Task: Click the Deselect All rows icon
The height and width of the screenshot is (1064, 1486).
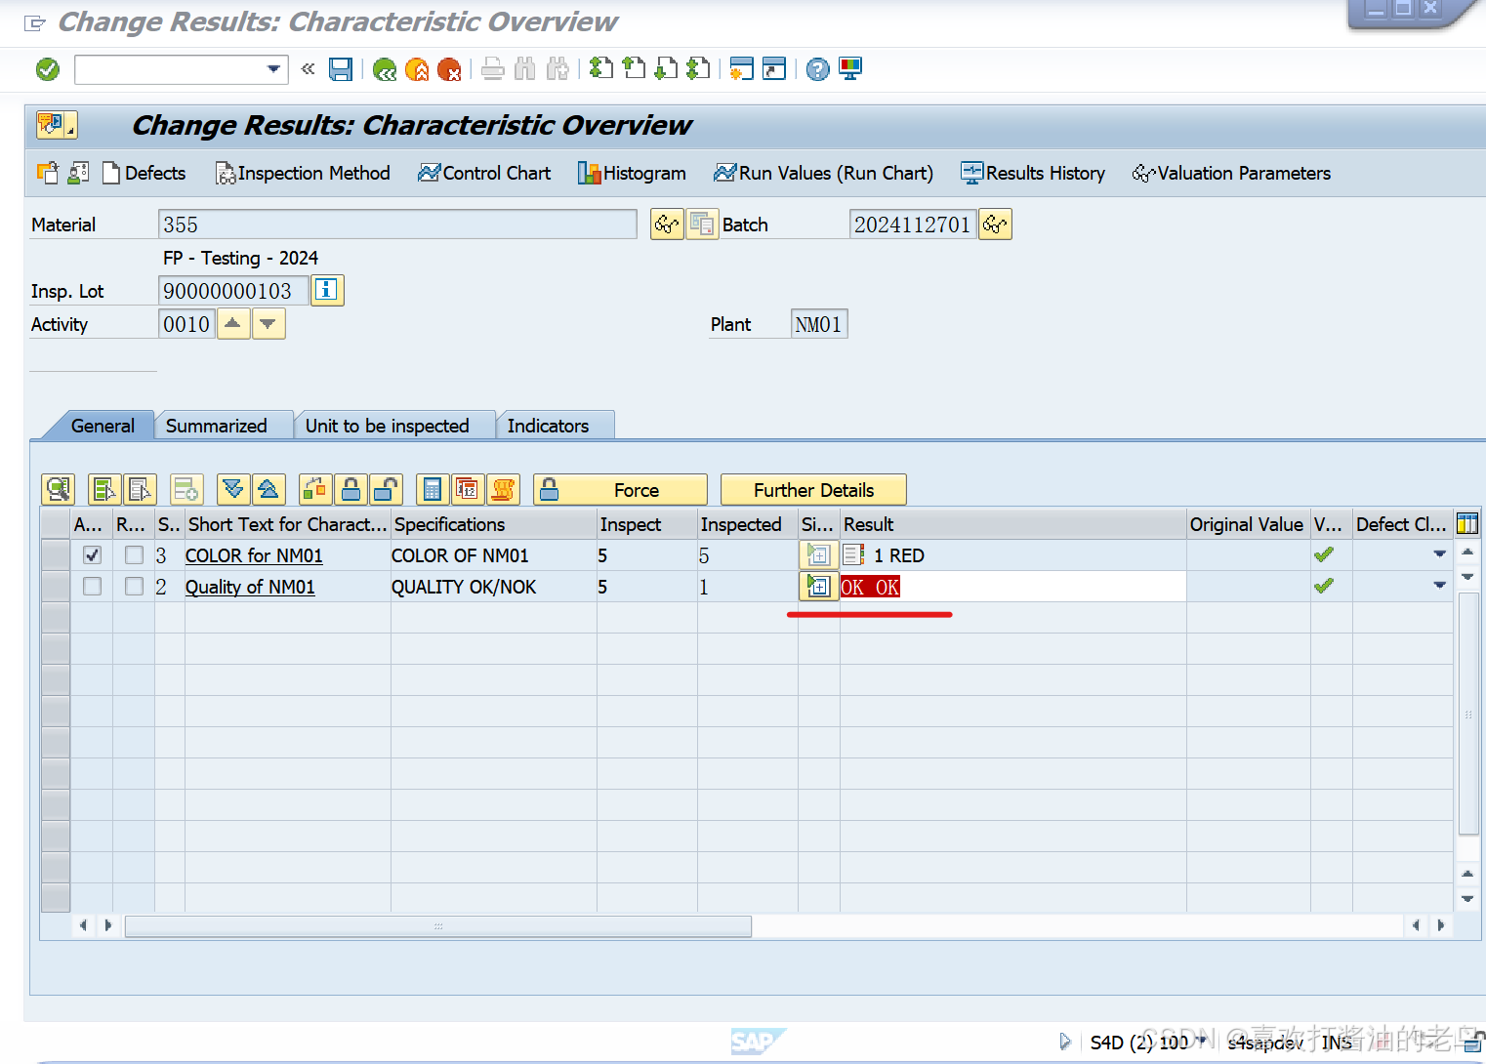Action: pos(140,489)
